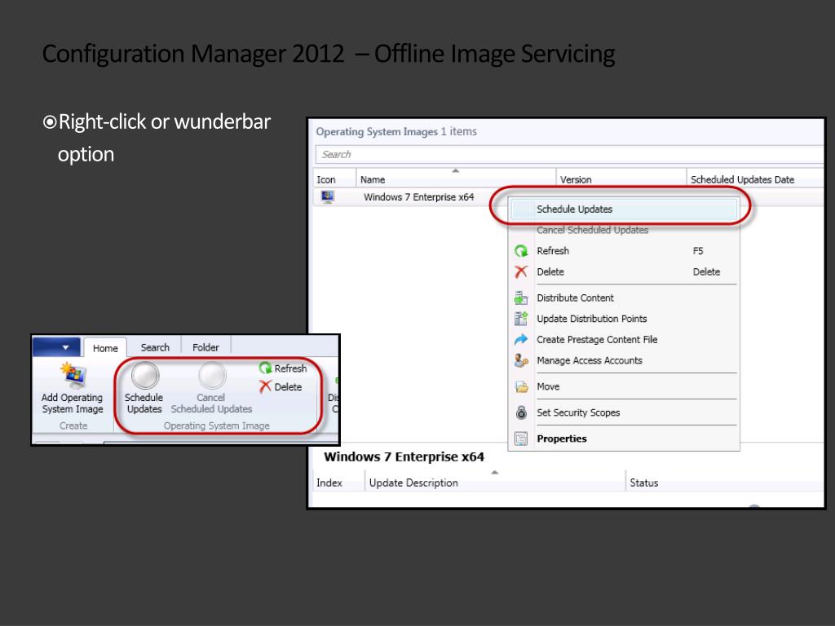Screen dimensions: 835x626
Task: Click Refresh in the ribbon
Action: 283,368
